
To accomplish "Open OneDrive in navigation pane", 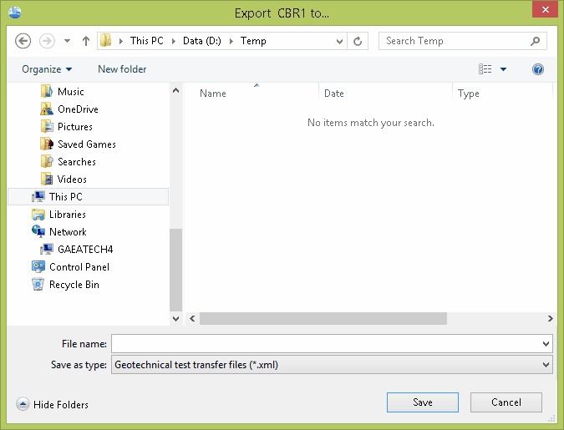I will click(78, 109).
